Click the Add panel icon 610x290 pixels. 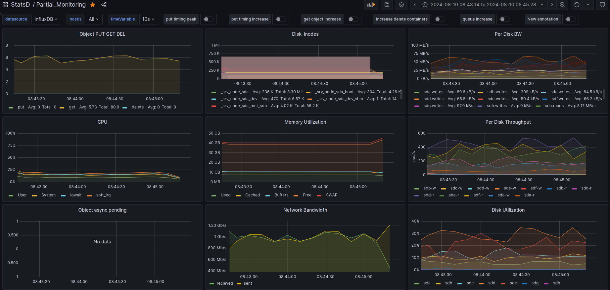[x=371, y=5]
